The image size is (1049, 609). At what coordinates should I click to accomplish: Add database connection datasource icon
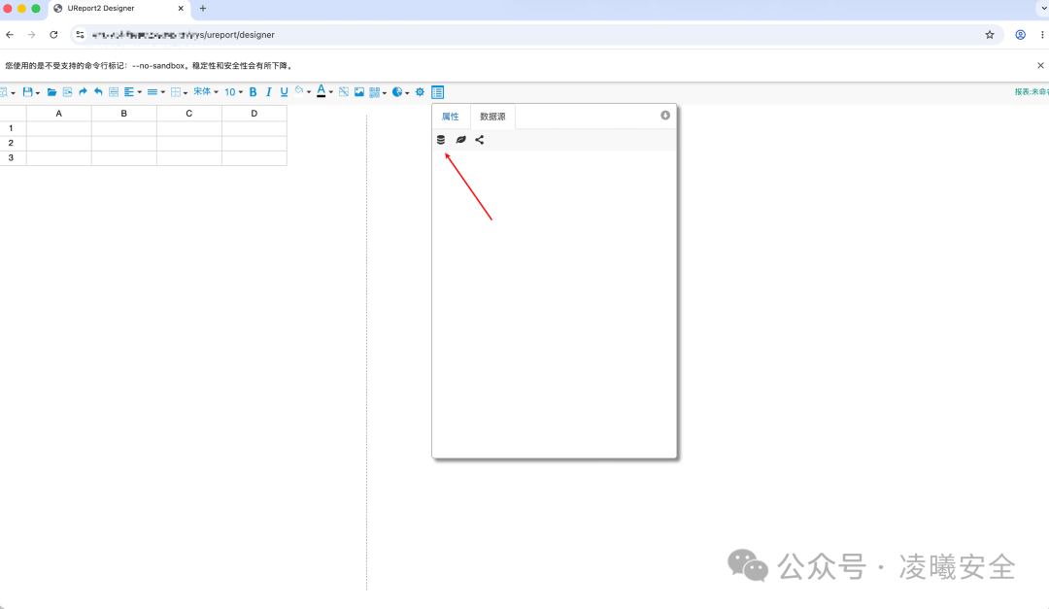441,140
